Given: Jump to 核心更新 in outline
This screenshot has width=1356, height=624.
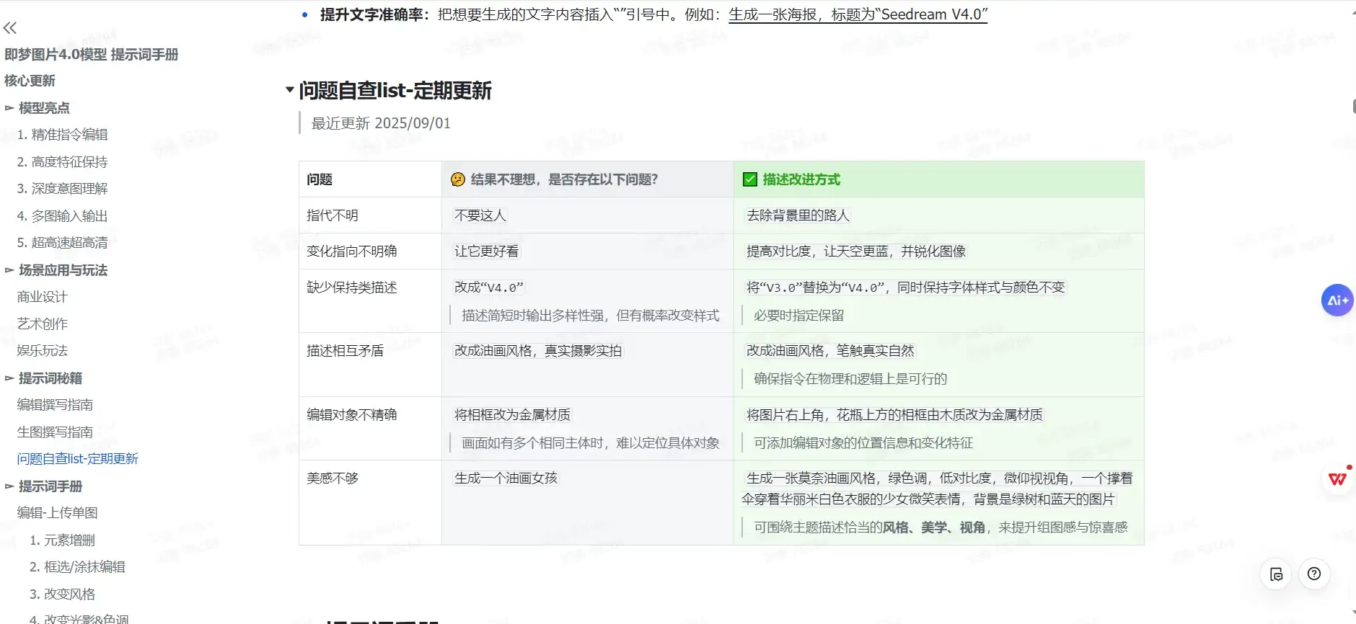Looking at the screenshot, I should [x=30, y=81].
